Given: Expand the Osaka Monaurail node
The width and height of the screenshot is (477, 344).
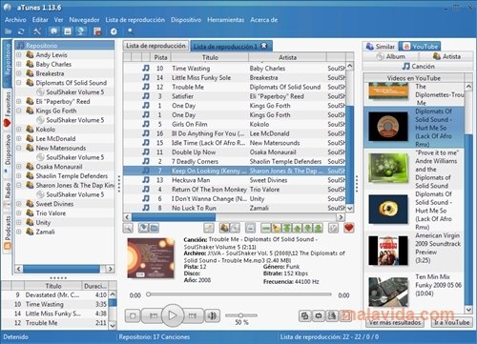Looking at the screenshot, I should point(19,167).
